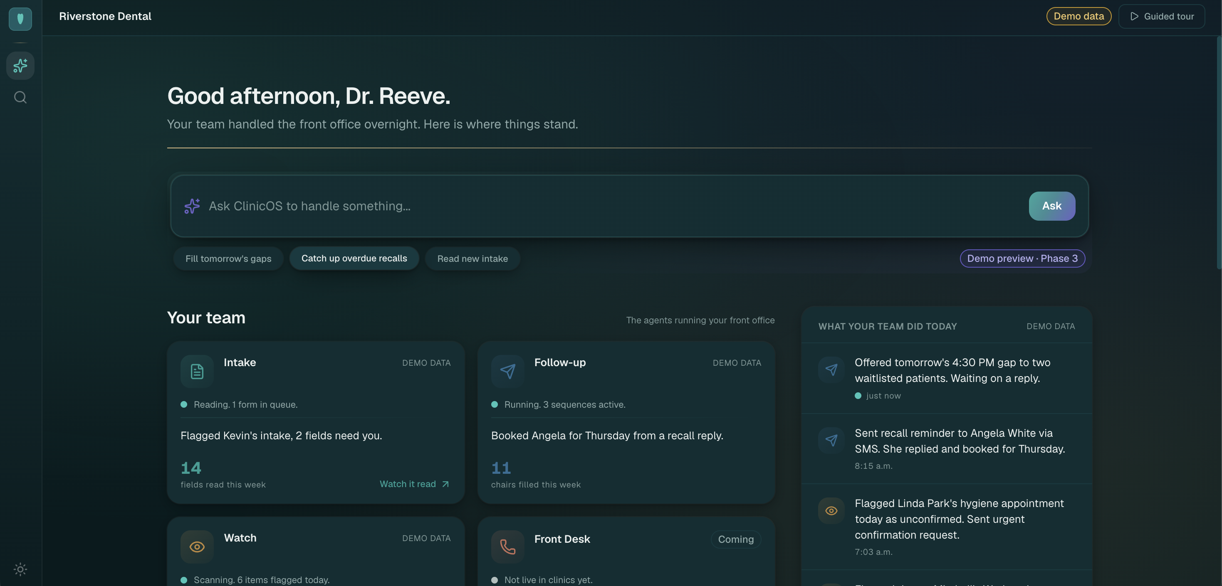The height and width of the screenshot is (586, 1222).
Task: Click Good afternoon, Dr. Reeve heading
Action: (309, 96)
